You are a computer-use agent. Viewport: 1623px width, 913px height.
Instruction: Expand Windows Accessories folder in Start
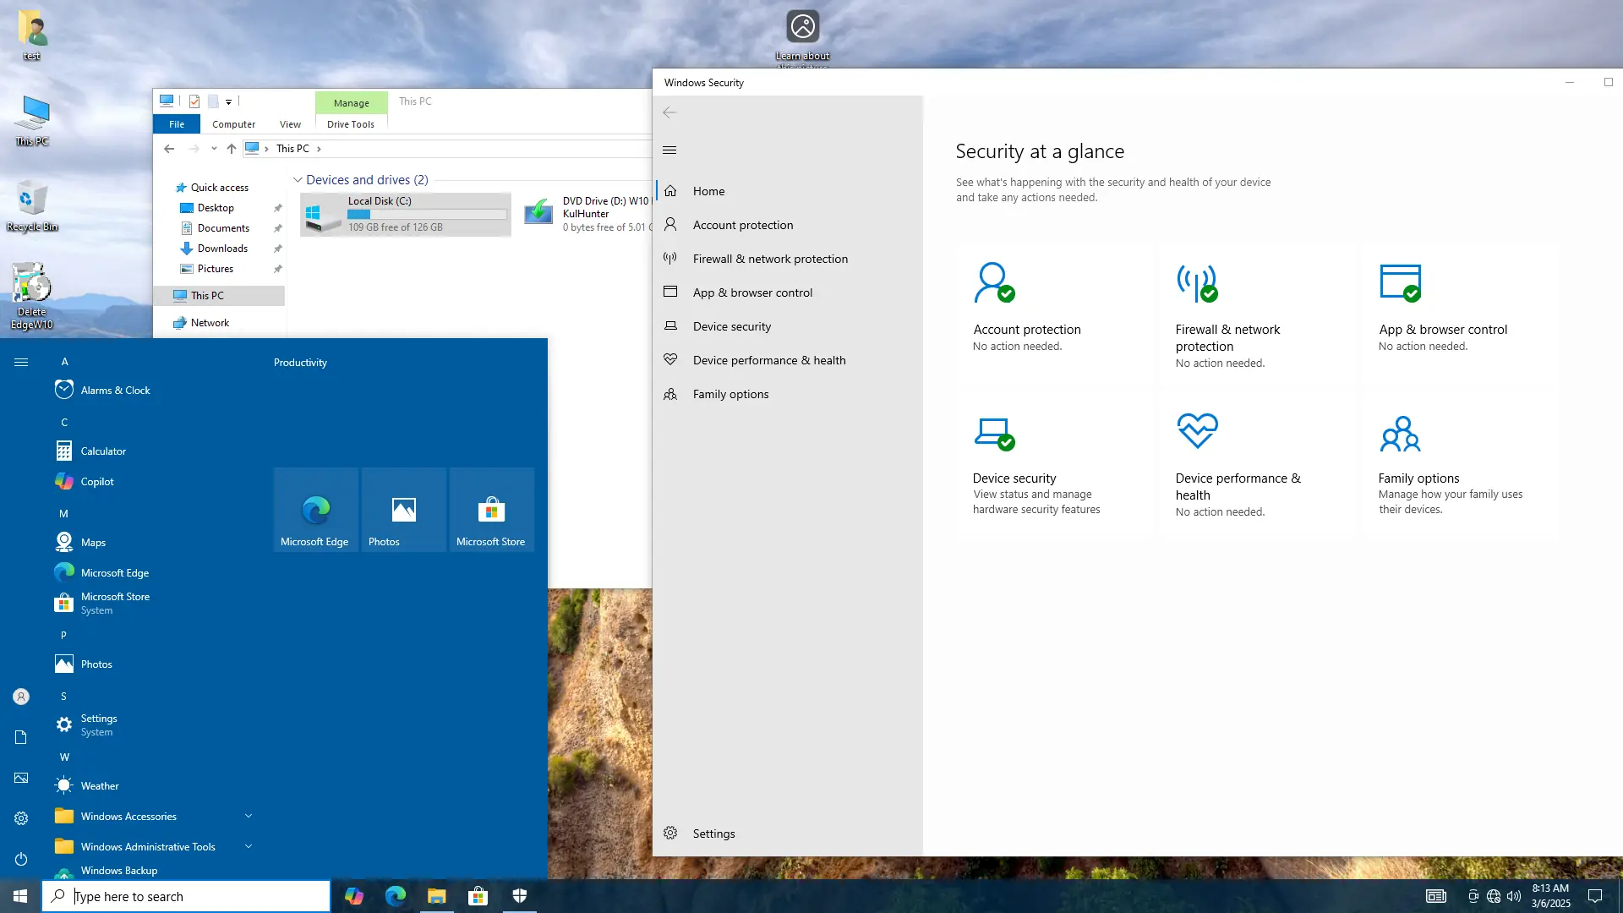[249, 816]
